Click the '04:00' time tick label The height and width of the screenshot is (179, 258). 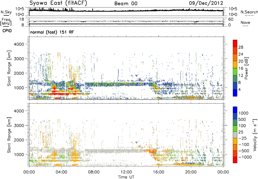pyautogui.click(x=61, y=172)
